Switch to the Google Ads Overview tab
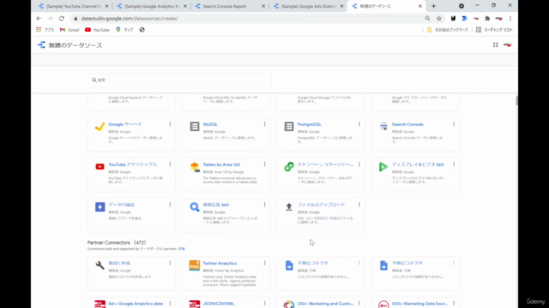549x308 pixels. [x=309, y=6]
